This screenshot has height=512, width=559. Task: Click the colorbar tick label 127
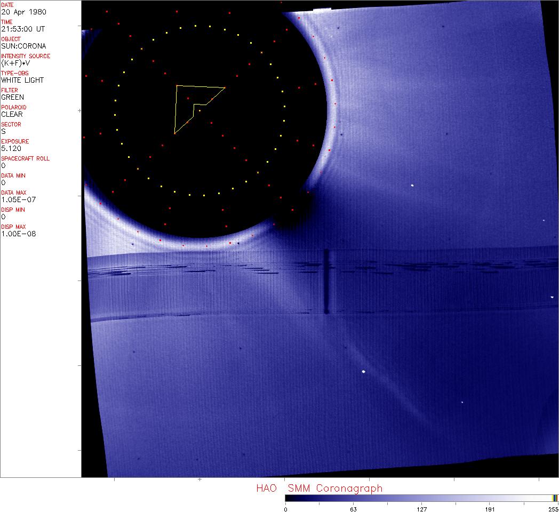point(421,509)
